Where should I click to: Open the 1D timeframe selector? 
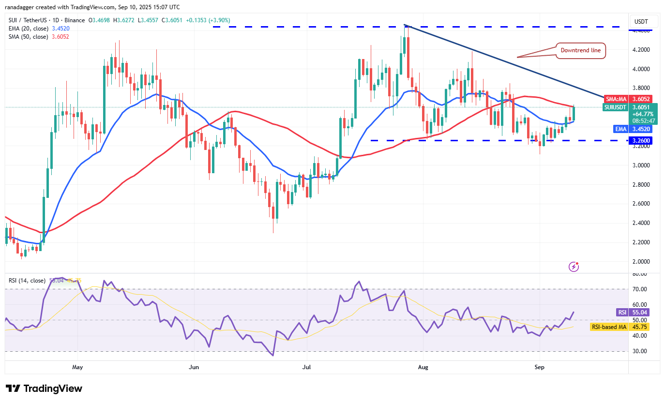(x=56, y=20)
